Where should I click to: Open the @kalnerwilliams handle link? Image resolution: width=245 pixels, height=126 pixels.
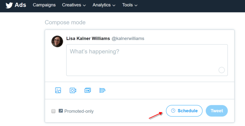coord(128,38)
